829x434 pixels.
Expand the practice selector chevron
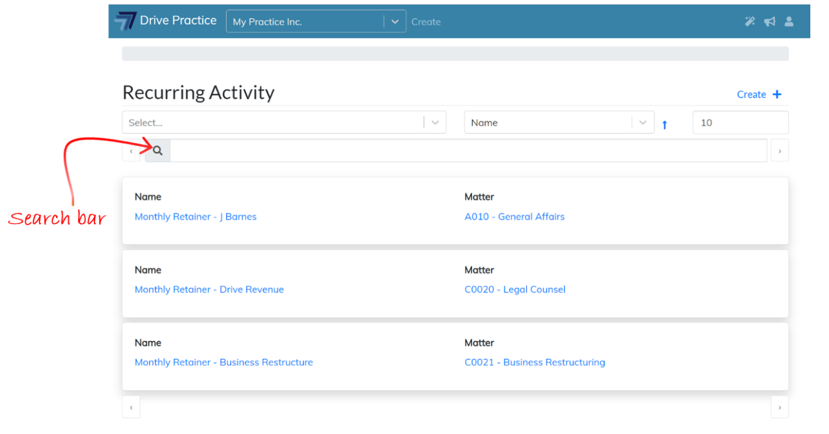(x=395, y=22)
